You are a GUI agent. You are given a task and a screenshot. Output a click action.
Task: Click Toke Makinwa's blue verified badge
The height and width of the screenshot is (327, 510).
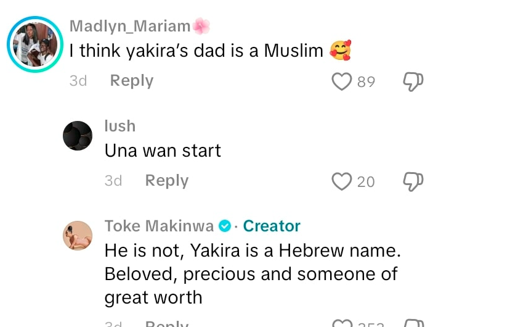click(225, 226)
